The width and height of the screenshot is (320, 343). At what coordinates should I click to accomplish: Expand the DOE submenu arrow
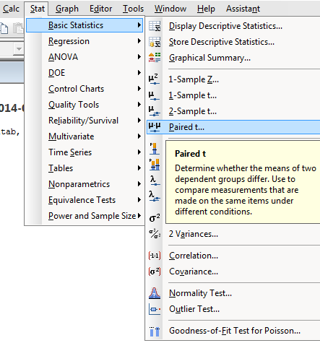[x=139, y=73]
